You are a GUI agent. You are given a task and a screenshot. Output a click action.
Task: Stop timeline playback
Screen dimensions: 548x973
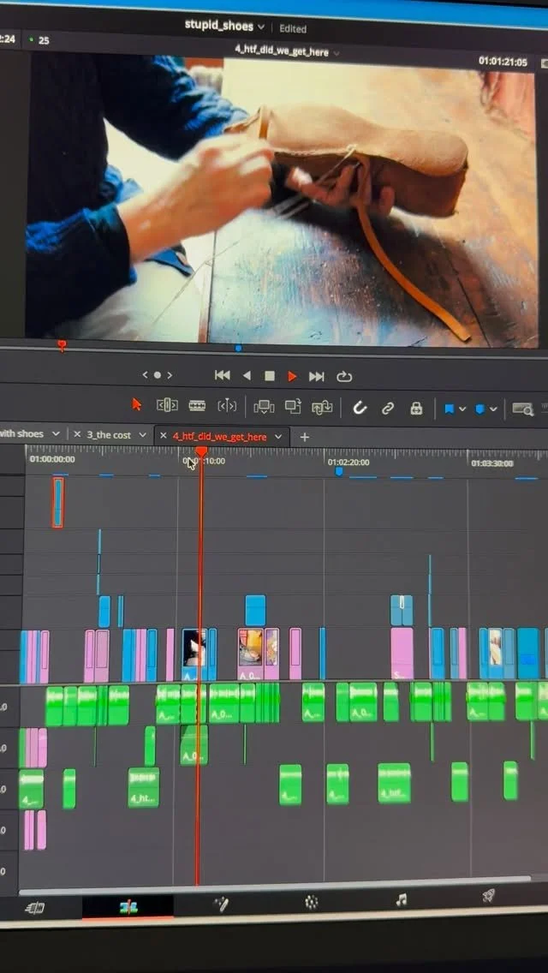pyautogui.click(x=270, y=376)
